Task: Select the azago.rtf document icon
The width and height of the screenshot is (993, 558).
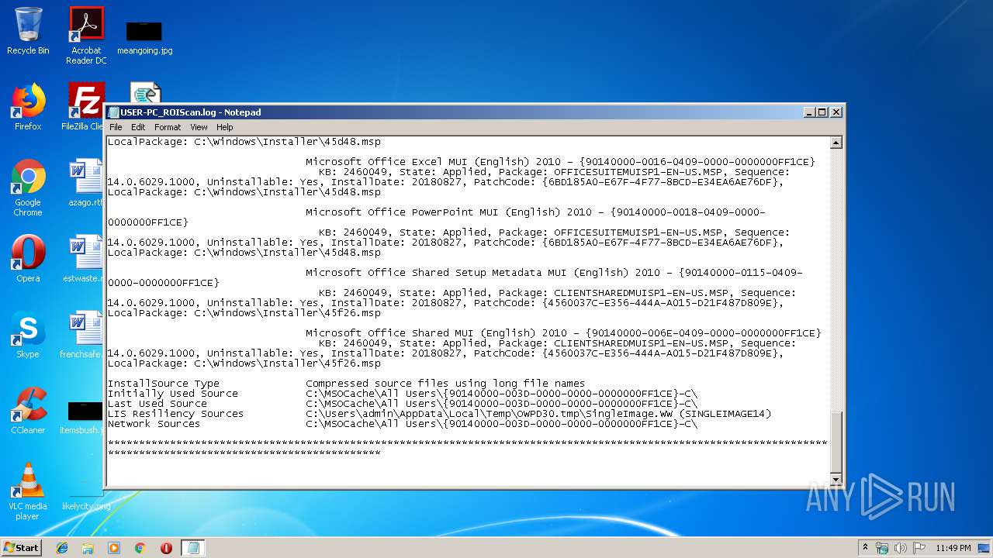Action: pos(84,182)
